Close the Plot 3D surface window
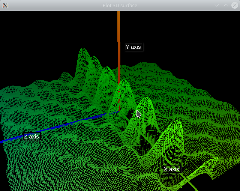Image resolution: width=240 pixels, height=191 pixels. [x=234, y=5]
